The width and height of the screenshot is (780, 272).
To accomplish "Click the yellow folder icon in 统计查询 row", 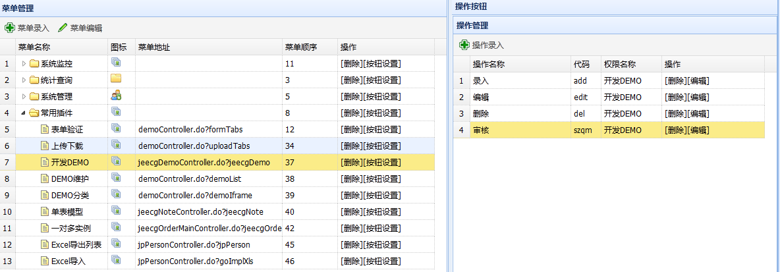I will [x=116, y=78].
